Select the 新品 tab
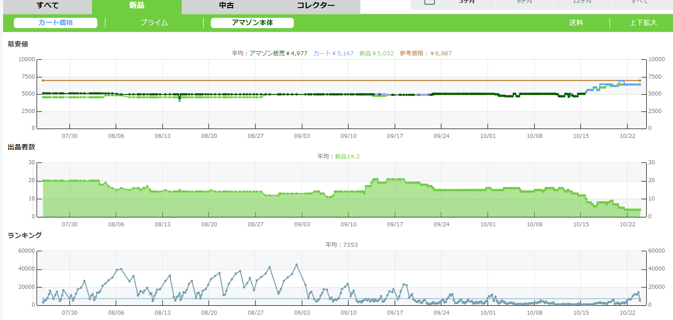This screenshot has width=673, height=320. 137,6
